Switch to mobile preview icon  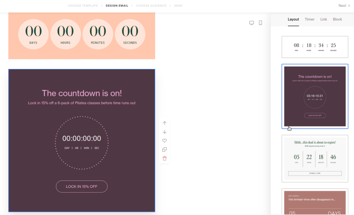click(260, 23)
